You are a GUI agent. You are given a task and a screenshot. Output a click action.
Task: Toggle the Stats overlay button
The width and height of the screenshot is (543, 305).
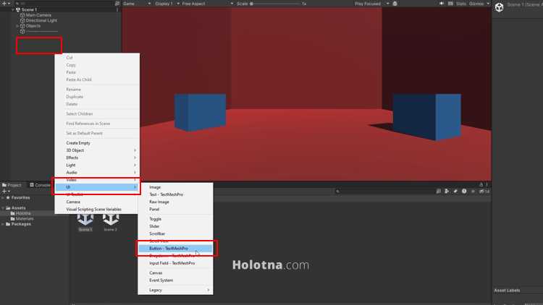click(x=461, y=4)
